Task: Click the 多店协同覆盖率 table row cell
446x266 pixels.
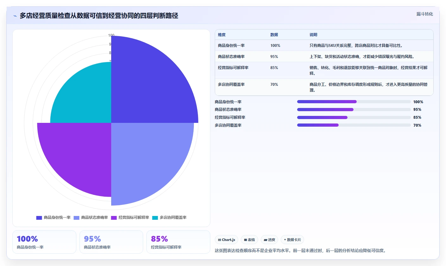Action: pos(231,85)
